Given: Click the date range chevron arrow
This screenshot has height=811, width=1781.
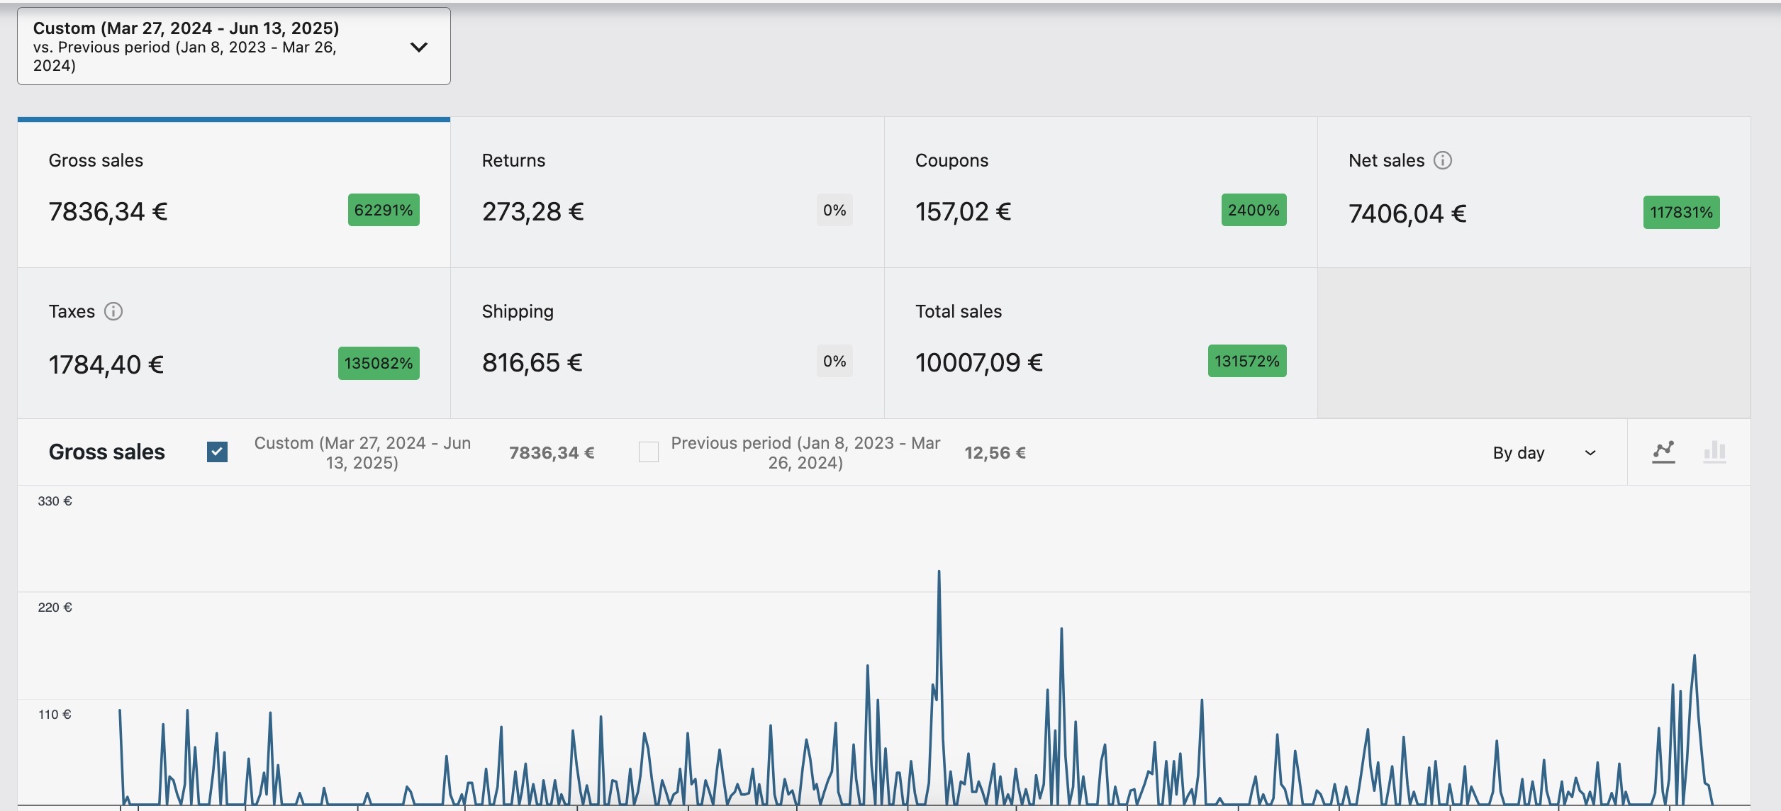Looking at the screenshot, I should coord(419,47).
